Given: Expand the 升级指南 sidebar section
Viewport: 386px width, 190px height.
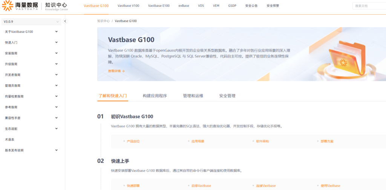Looking at the screenshot, I should click(x=31, y=64).
